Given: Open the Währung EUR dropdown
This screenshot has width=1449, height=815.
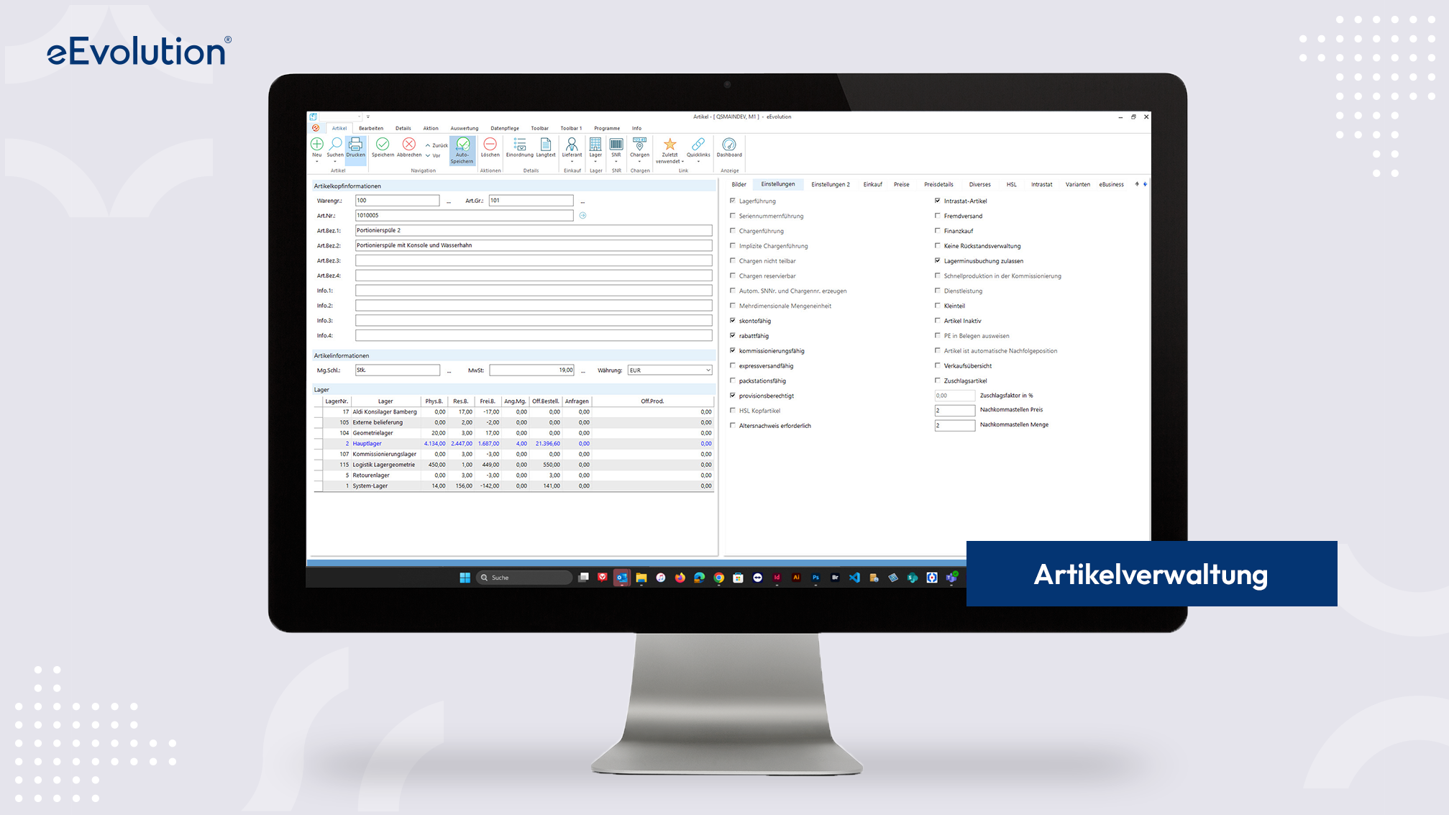Looking at the screenshot, I should [708, 370].
